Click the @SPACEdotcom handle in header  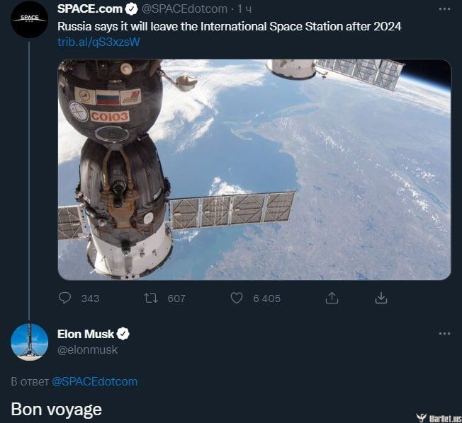[x=185, y=9]
